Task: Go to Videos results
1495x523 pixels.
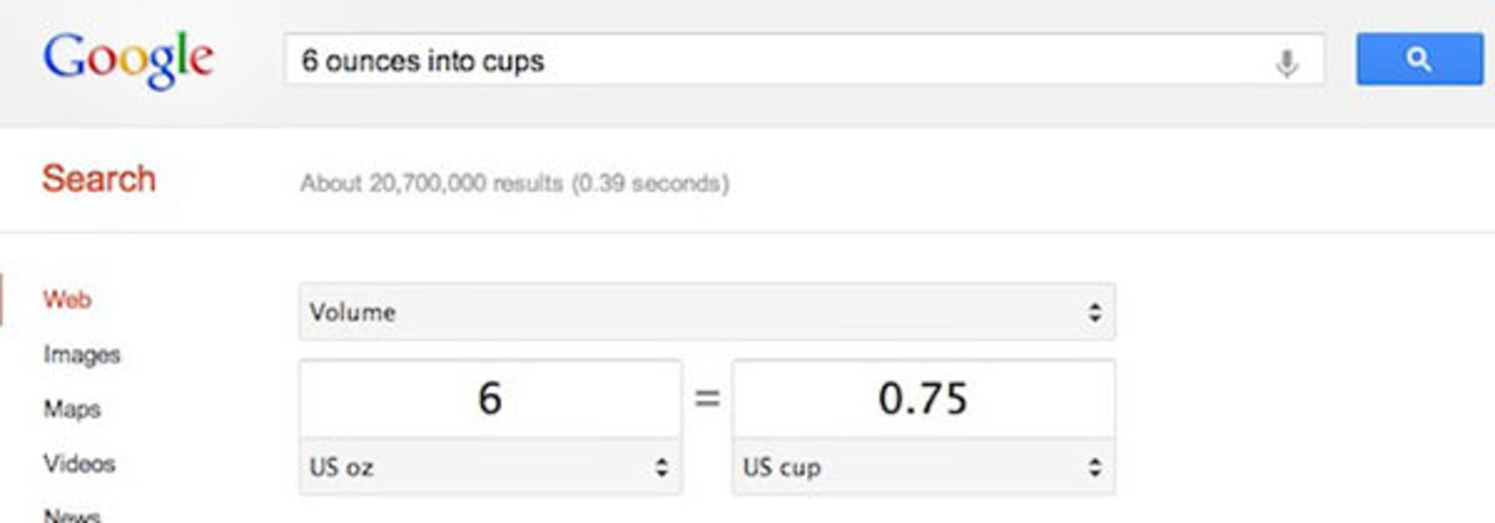Action: 79,464
